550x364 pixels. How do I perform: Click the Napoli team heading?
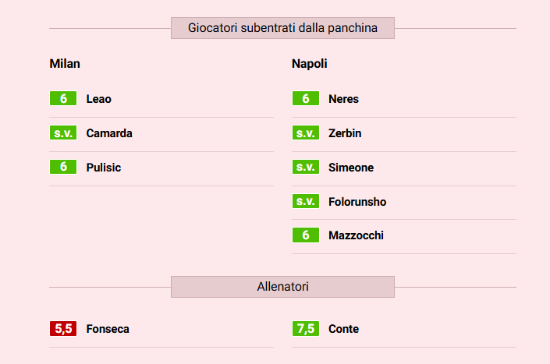click(x=310, y=63)
